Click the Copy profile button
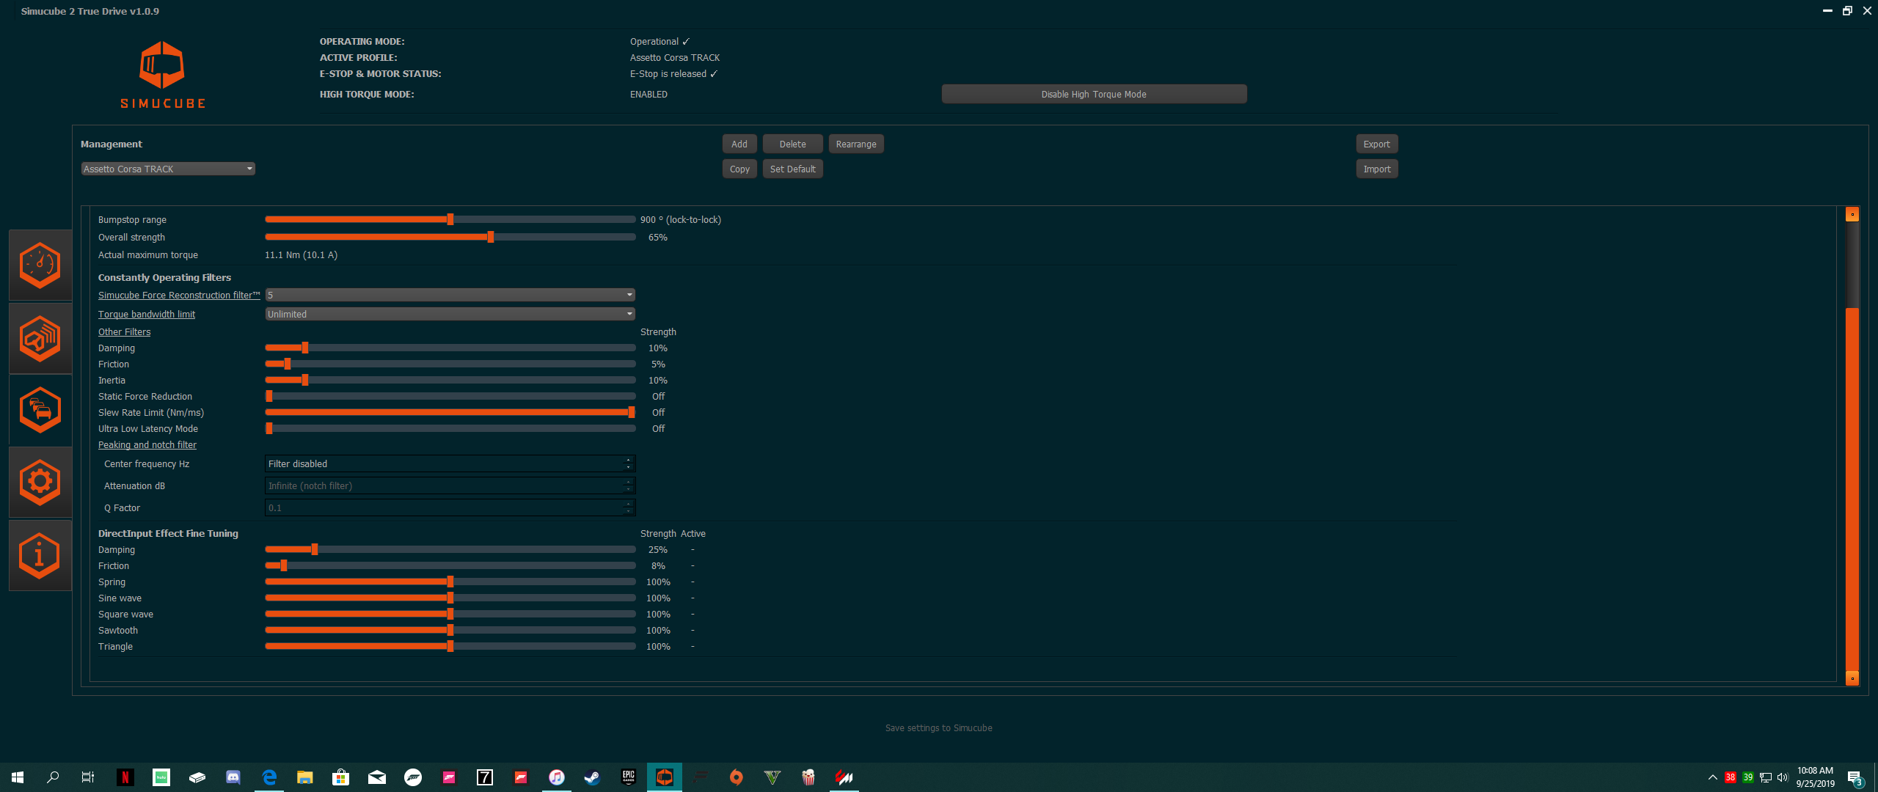 click(x=739, y=169)
